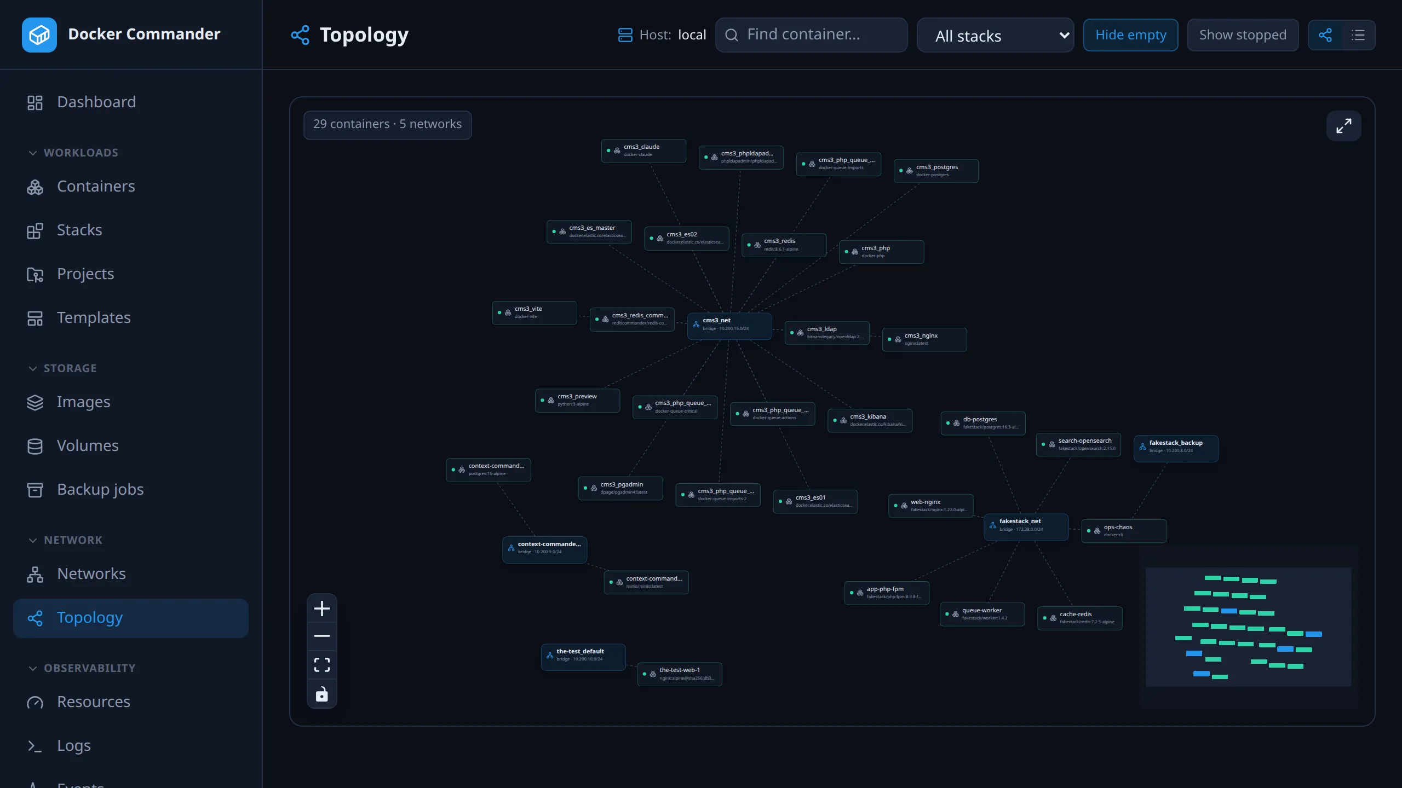Zoom in with the plus button

tap(322, 609)
